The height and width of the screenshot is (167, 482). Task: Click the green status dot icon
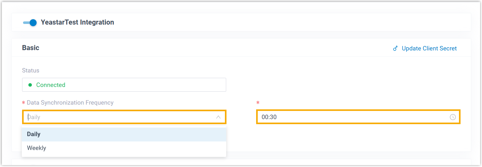(30, 85)
